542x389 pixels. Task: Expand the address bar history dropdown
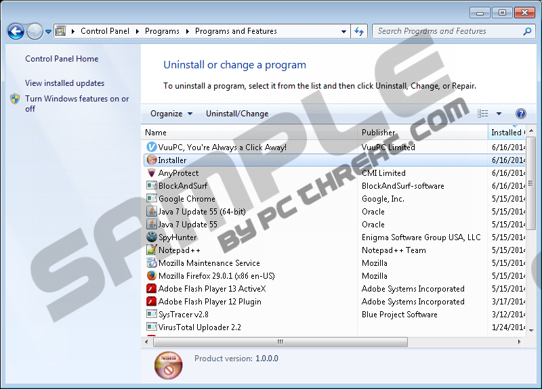[x=344, y=31]
